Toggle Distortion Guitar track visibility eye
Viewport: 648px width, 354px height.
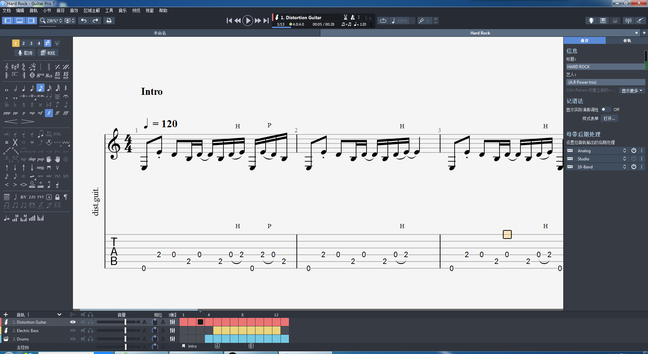click(73, 322)
